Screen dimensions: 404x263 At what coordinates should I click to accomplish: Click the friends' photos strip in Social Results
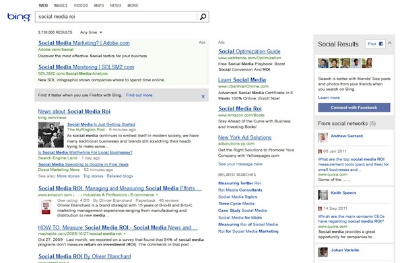pos(345,63)
